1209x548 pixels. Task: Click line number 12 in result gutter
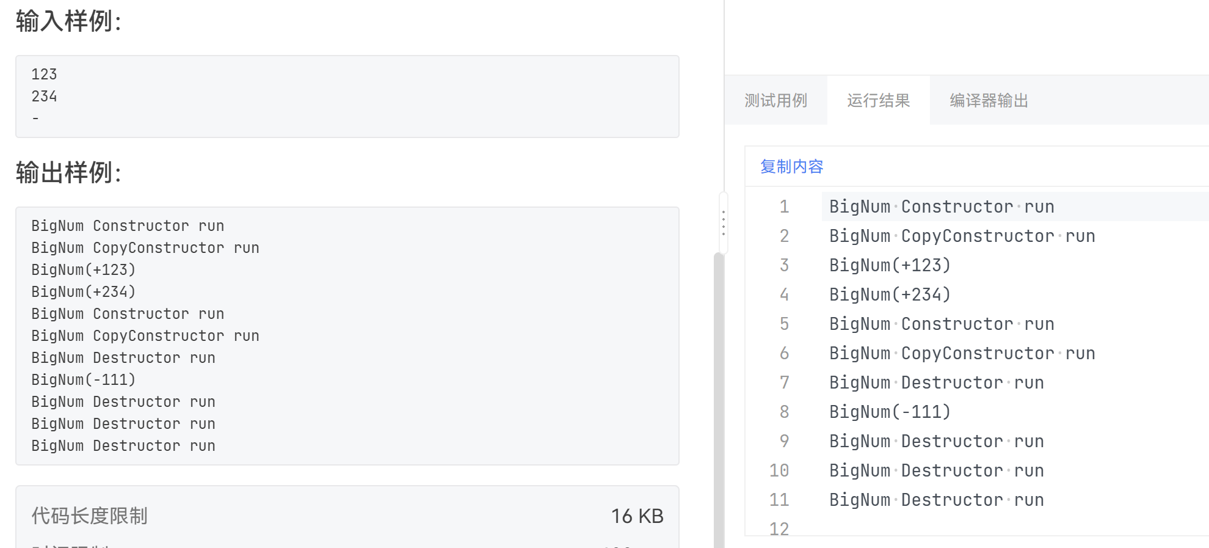tap(779, 528)
